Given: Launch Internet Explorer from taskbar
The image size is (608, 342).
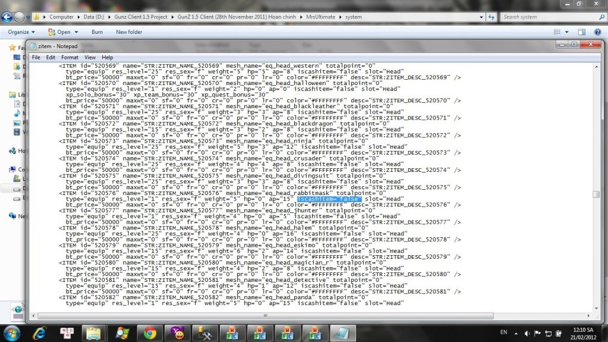Looking at the screenshot, I should [x=40, y=332].
